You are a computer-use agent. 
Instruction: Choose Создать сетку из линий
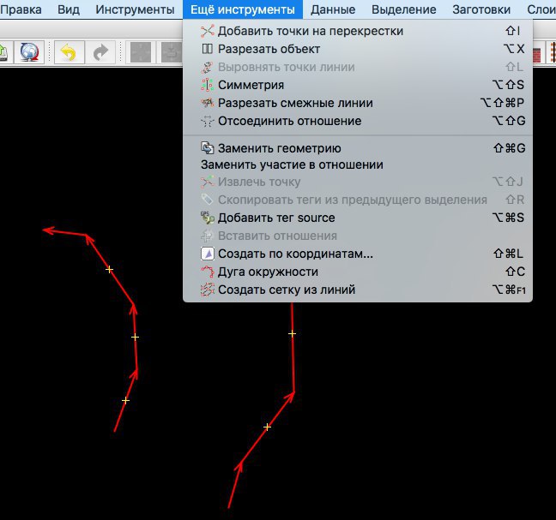tap(358, 290)
